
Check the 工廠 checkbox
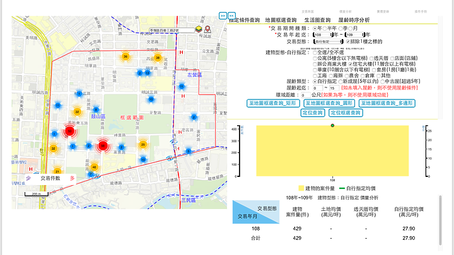click(x=315, y=76)
